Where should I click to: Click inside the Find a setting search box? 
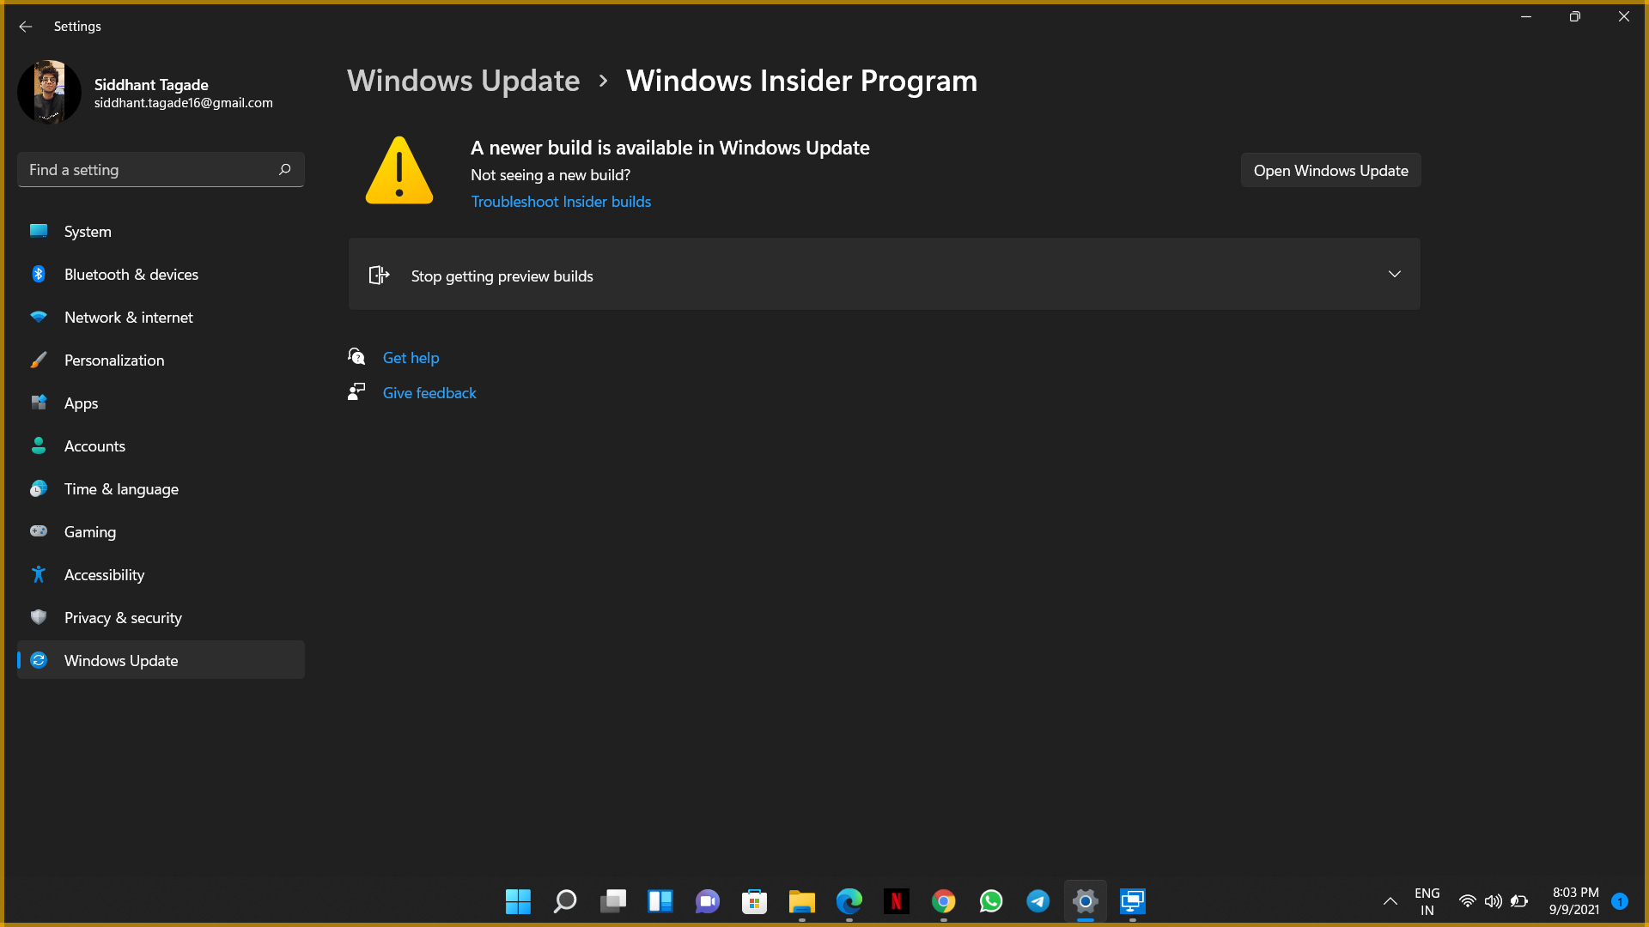point(161,169)
